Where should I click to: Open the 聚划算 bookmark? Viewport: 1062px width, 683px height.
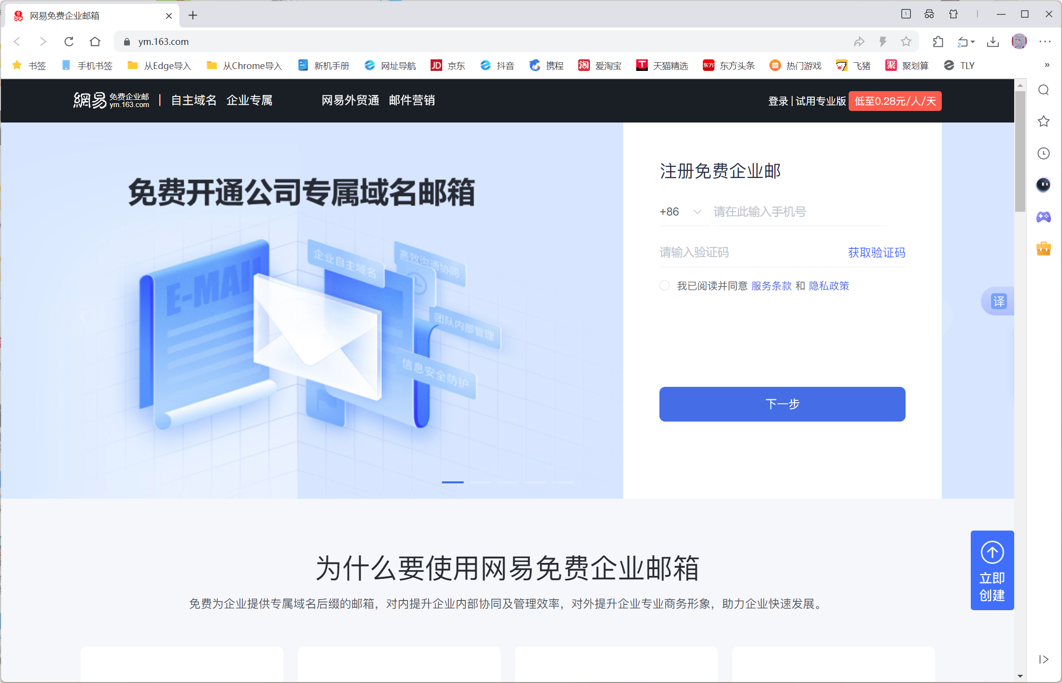coord(907,66)
